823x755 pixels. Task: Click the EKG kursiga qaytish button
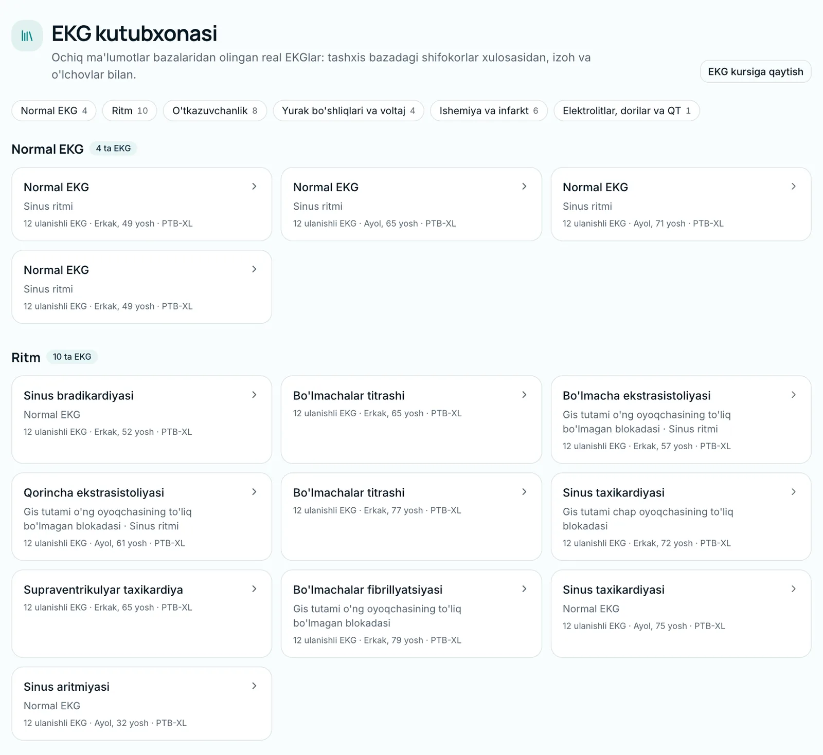click(756, 71)
